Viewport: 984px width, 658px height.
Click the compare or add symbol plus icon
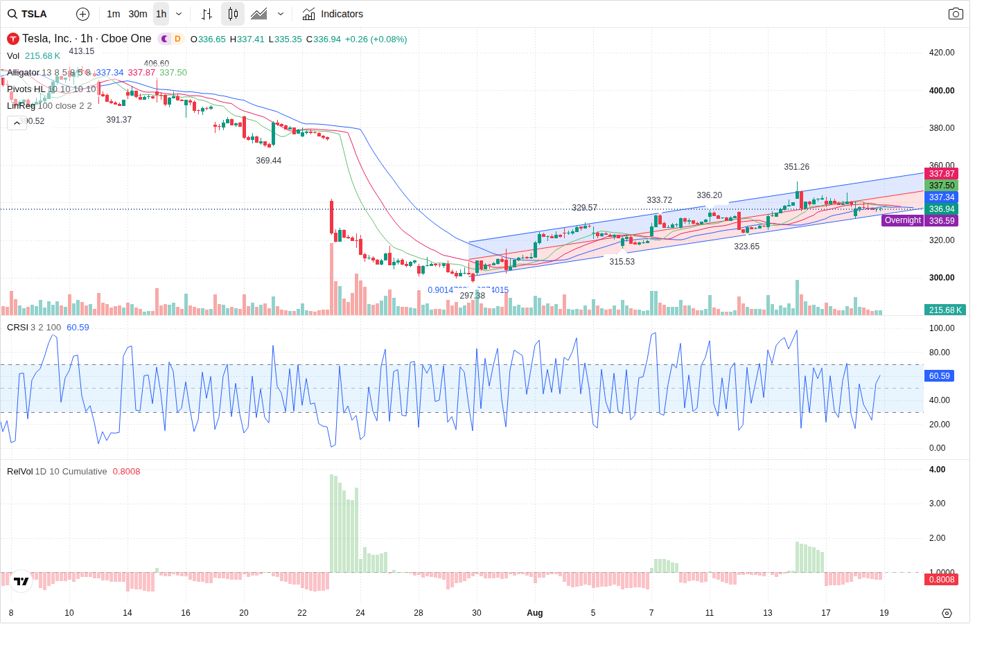click(x=82, y=14)
